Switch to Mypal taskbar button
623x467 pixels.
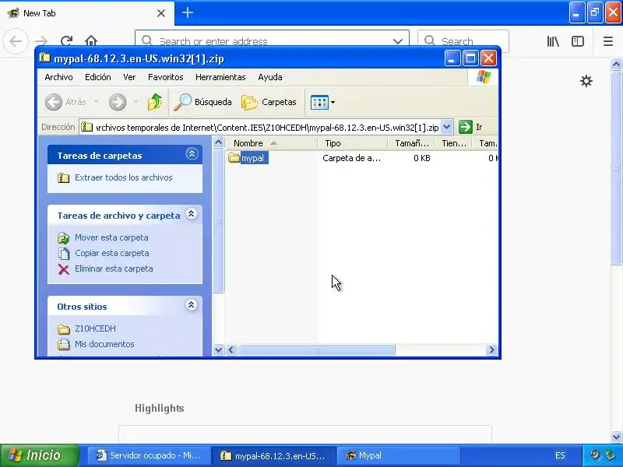point(399,455)
